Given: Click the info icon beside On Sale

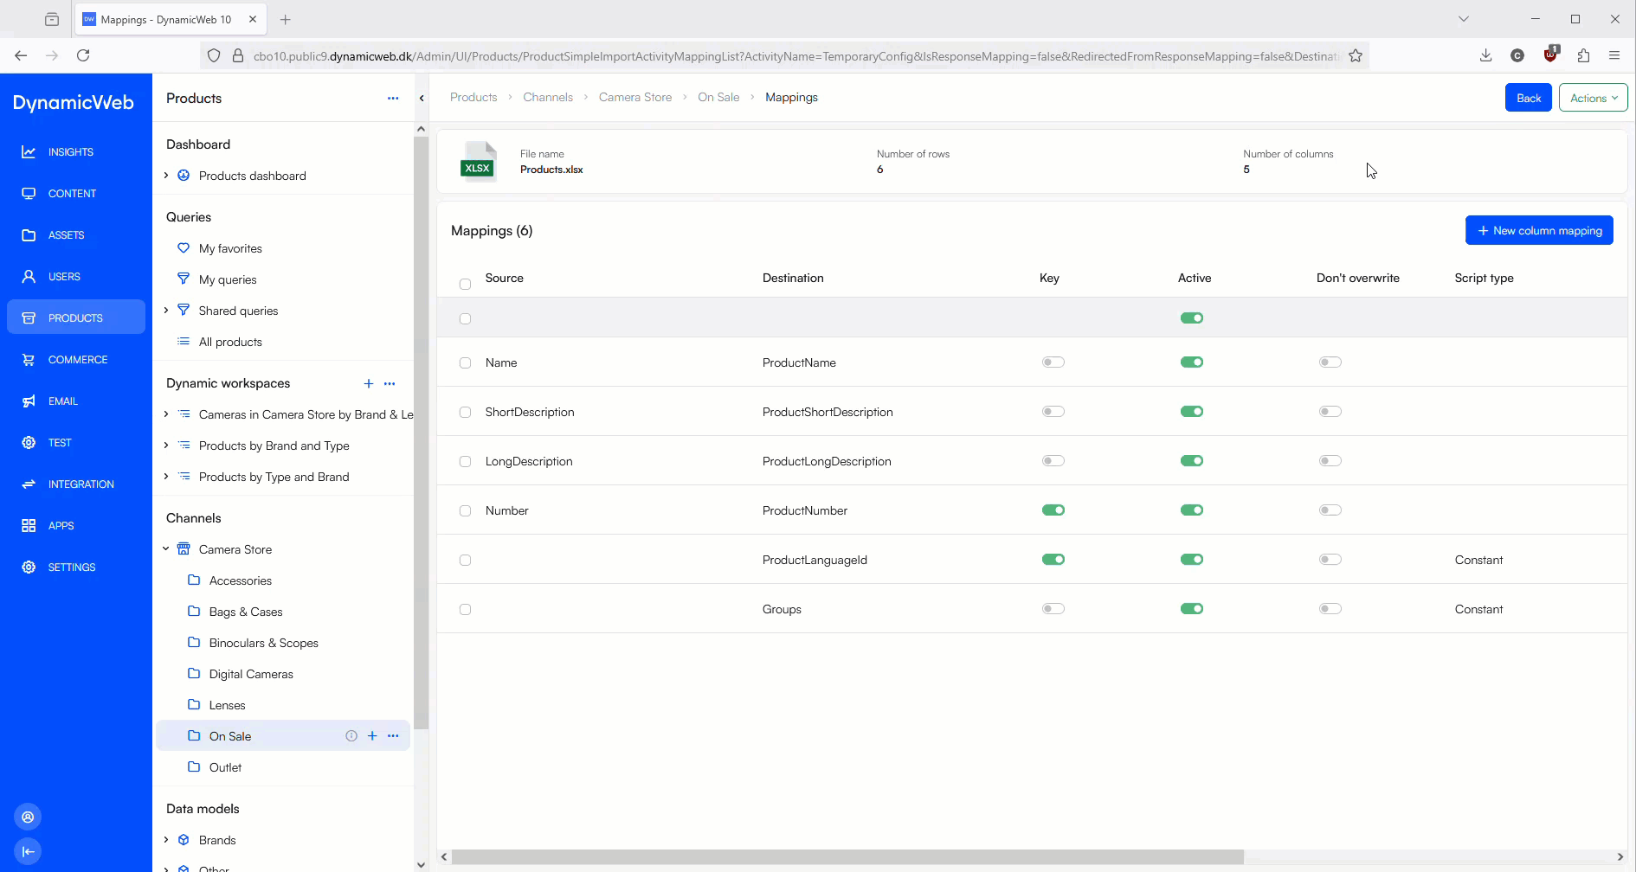Looking at the screenshot, I should pyautogui.click(x=351, y=736).
